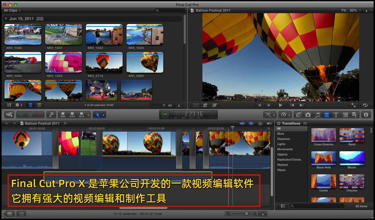375x220 pixels.
Task: Select the Movements transition category
Action: click(285, 149)
